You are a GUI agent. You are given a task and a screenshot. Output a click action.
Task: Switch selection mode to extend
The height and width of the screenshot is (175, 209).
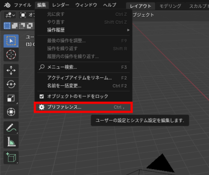coord(15,26)
